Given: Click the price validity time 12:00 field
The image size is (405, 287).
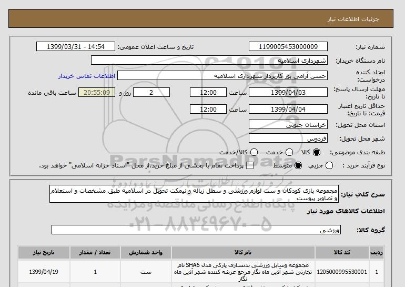Looking at the screenshot, I should pyautogui.click(x=208, y=109).
